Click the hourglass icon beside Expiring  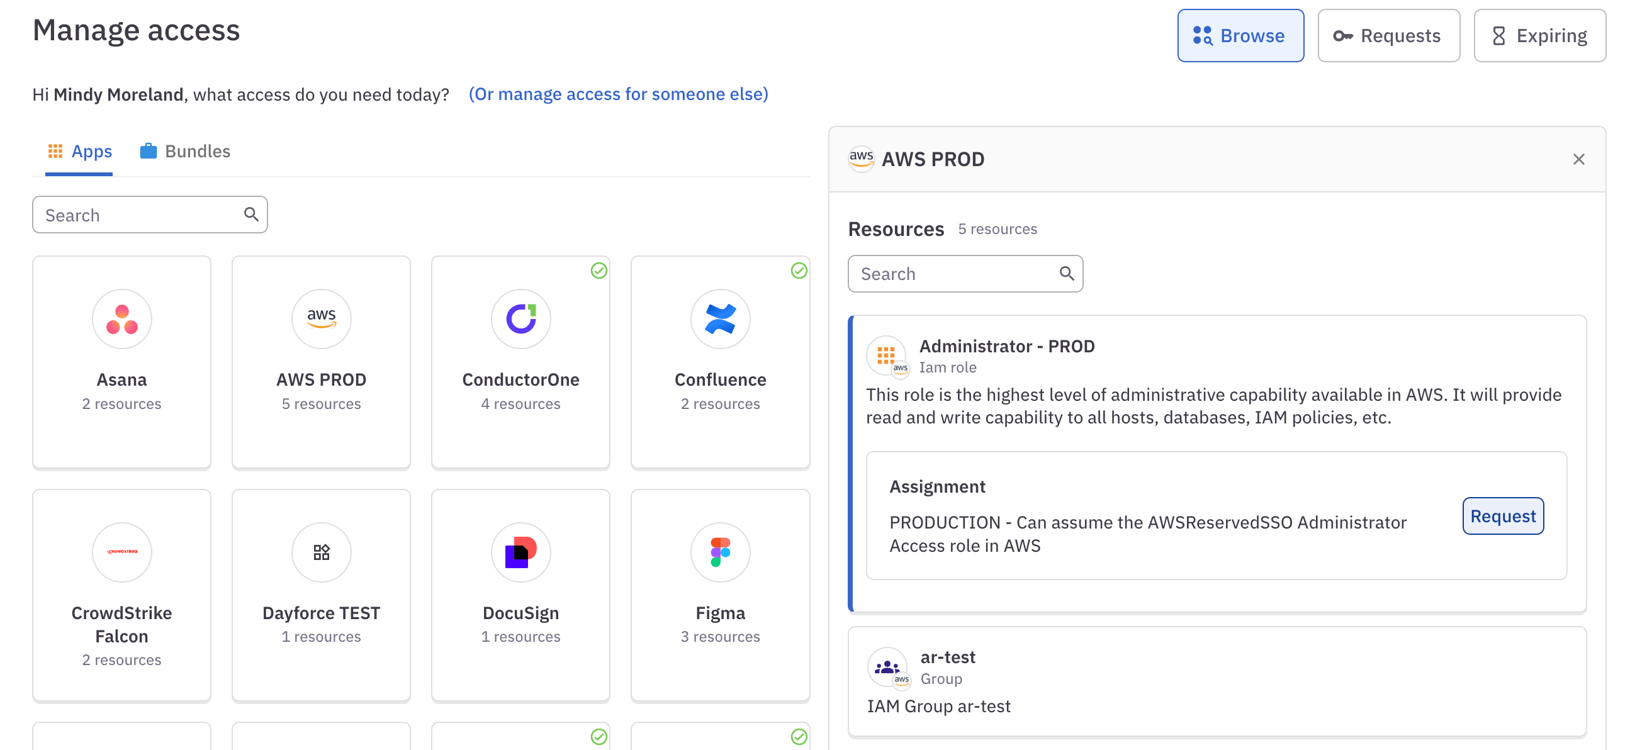(x=1498, y=36)
